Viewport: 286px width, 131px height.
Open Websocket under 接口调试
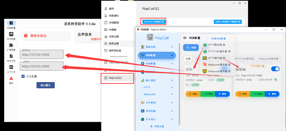tap(157, 95)
